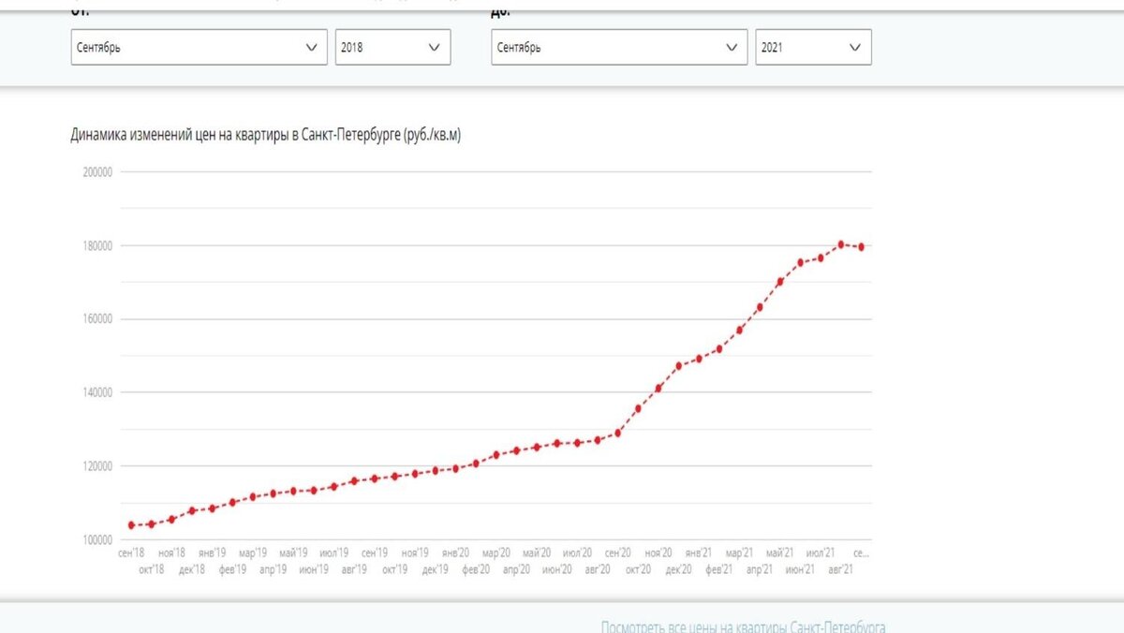Click the июл'20 x-axis label
1124x633 pixels.
[x=577, y=553]
